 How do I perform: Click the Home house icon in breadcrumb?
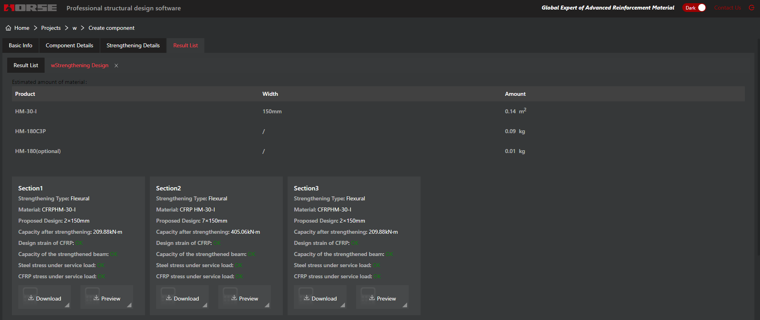click(8, 28)
